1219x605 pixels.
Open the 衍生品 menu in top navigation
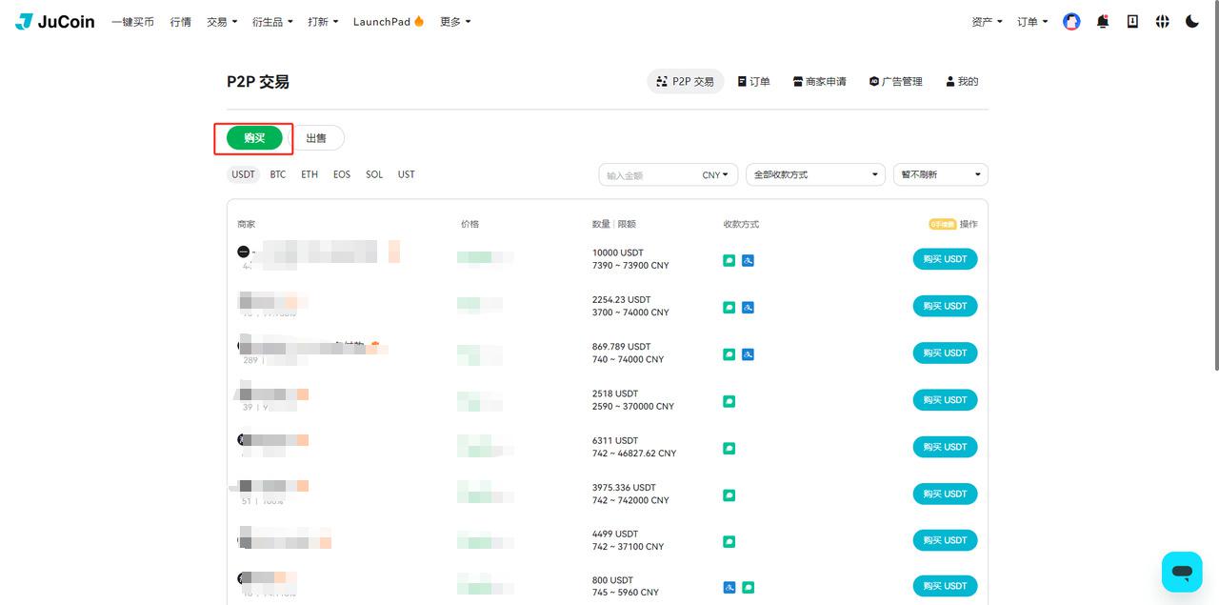tap(272, 21)
